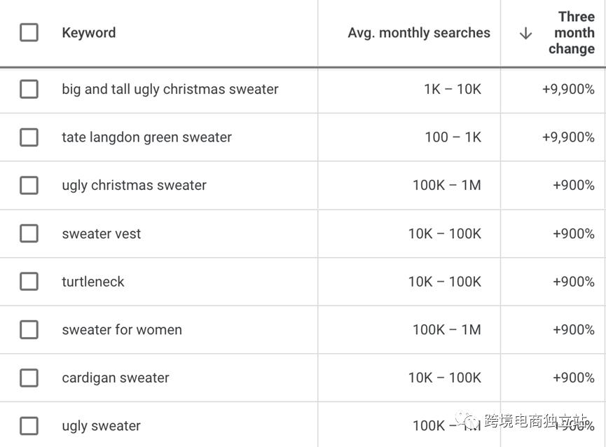Click the 'sweater vest' keyword text
The width and height of the screenshot is (606, 447).
click(x=102, y=233)
